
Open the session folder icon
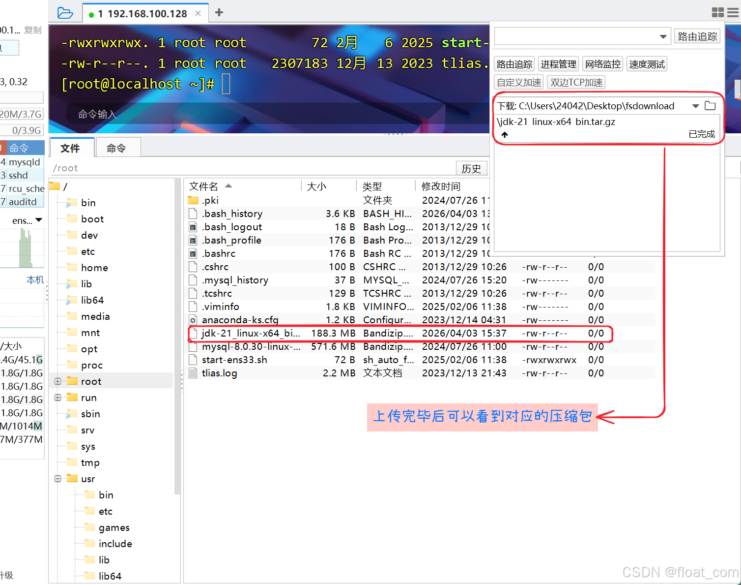click(65, 13)
